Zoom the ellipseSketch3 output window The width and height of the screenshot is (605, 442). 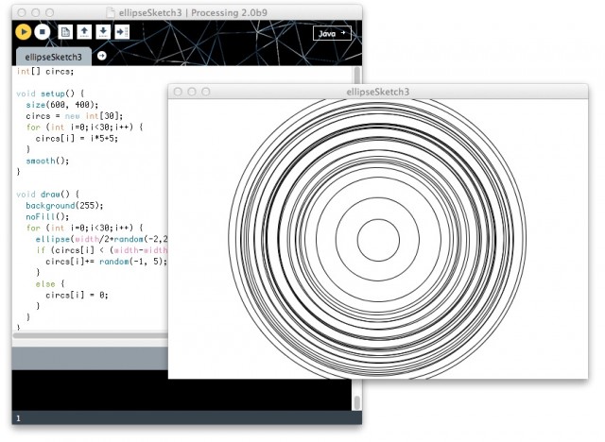tap(203, 92)
